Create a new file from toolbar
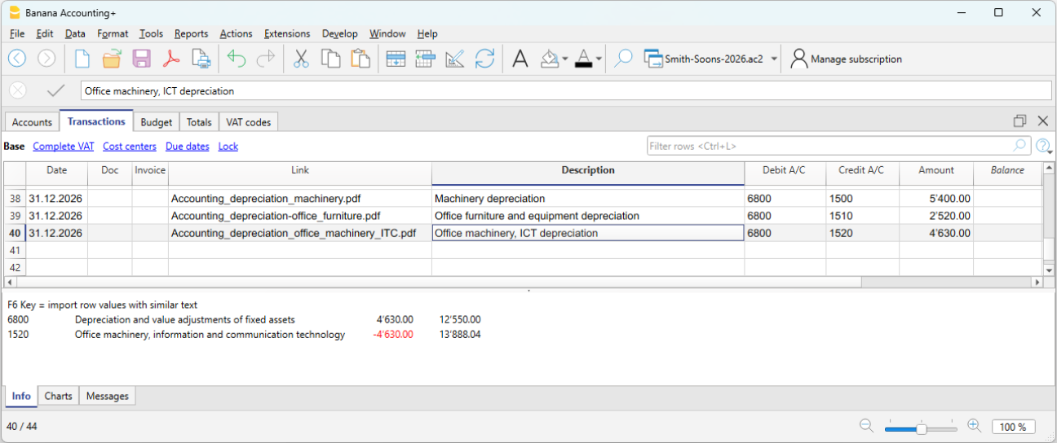 pos(82,59)
